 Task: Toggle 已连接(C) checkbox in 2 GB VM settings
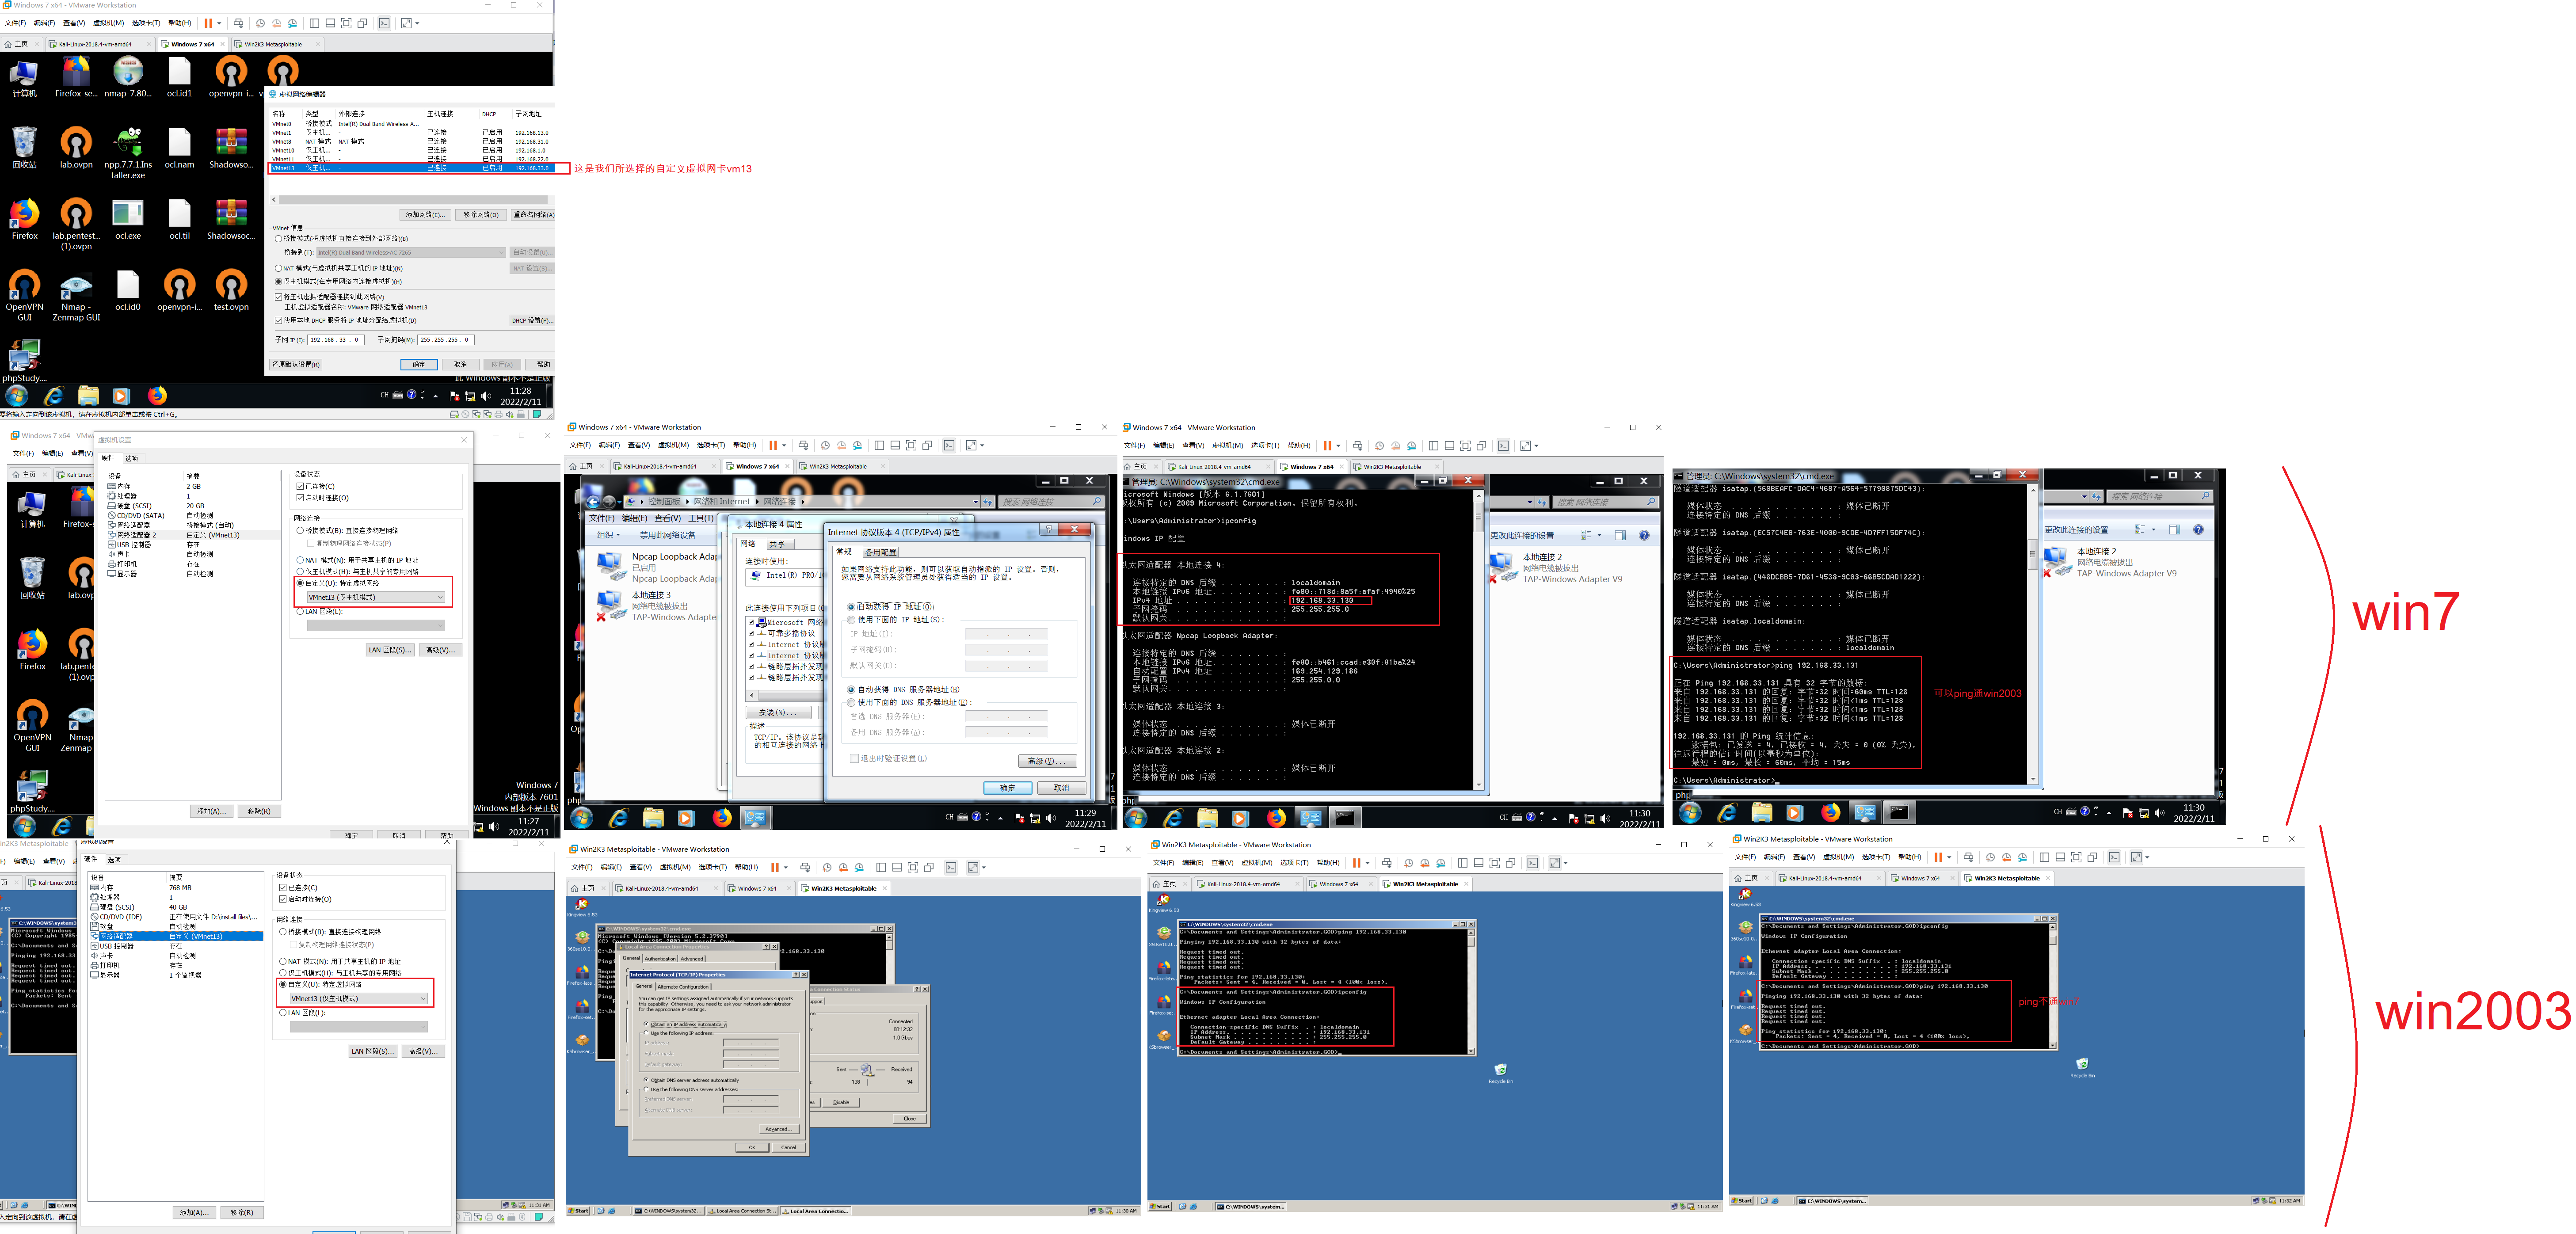(x=300, y=486)
